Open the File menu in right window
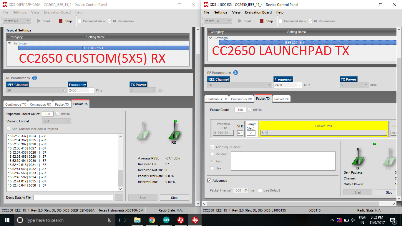 pos(206,12)
